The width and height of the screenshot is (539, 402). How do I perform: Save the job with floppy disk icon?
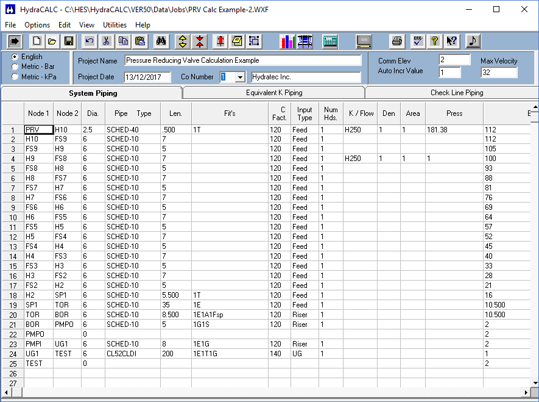point(69,41)
